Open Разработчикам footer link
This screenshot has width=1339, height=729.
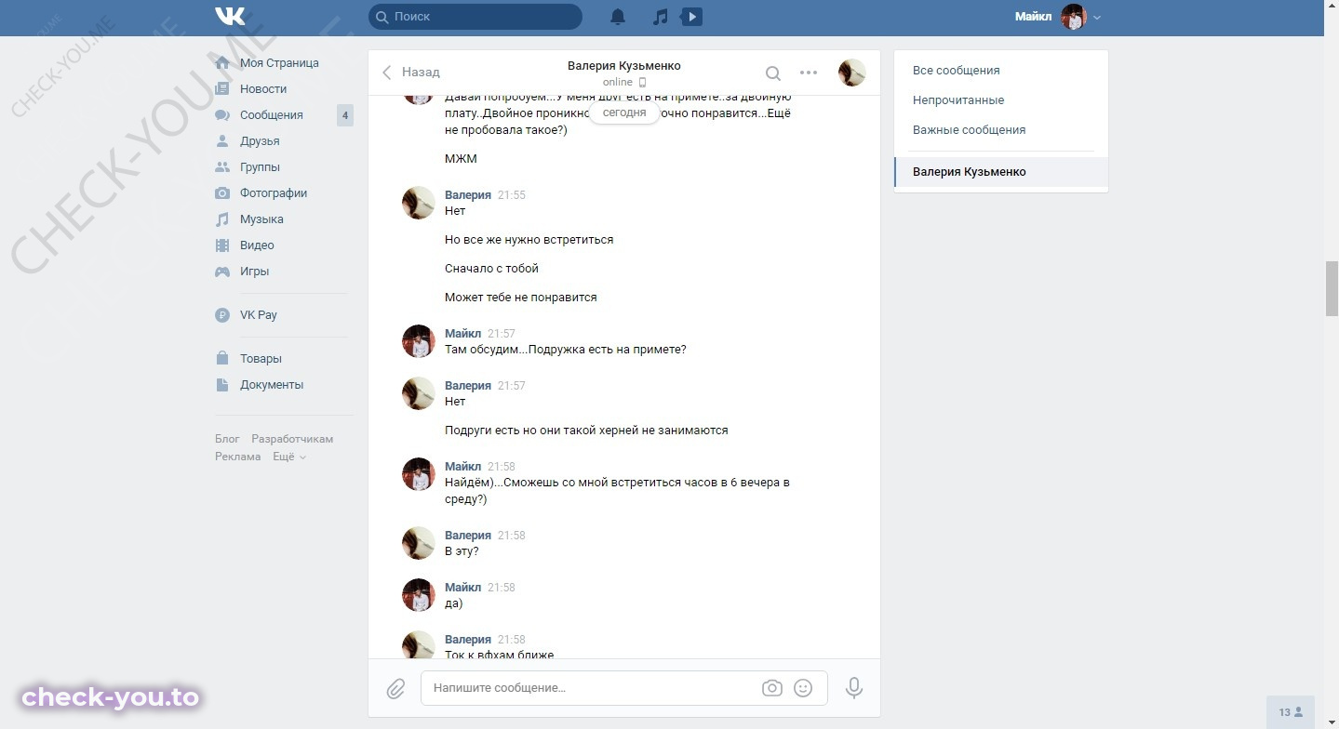(292, 439)
